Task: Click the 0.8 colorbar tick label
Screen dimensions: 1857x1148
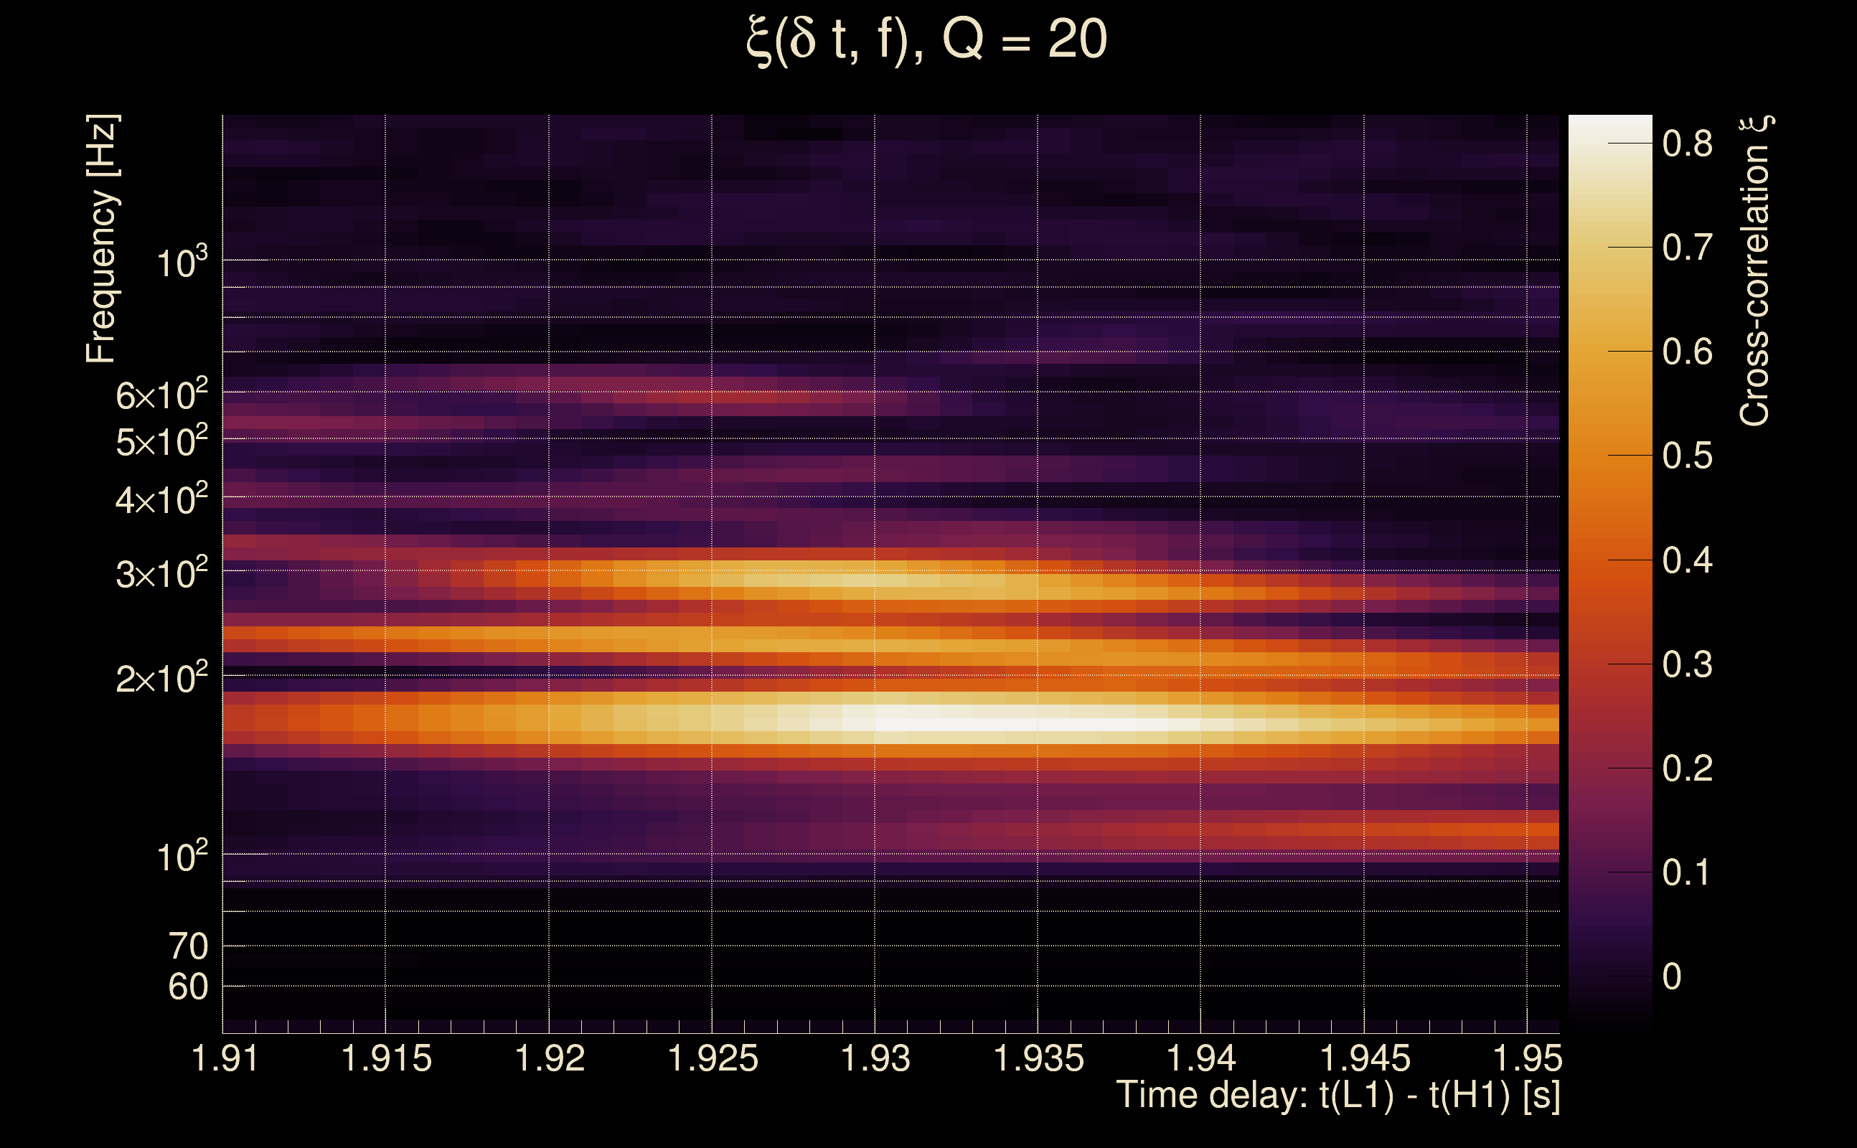Action: pos(1687,143)
